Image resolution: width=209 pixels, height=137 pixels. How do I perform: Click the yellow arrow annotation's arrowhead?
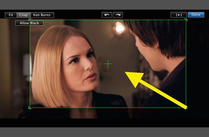coord(134,78)
